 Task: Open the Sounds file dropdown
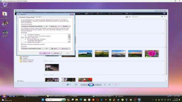(x=34, y=48)
